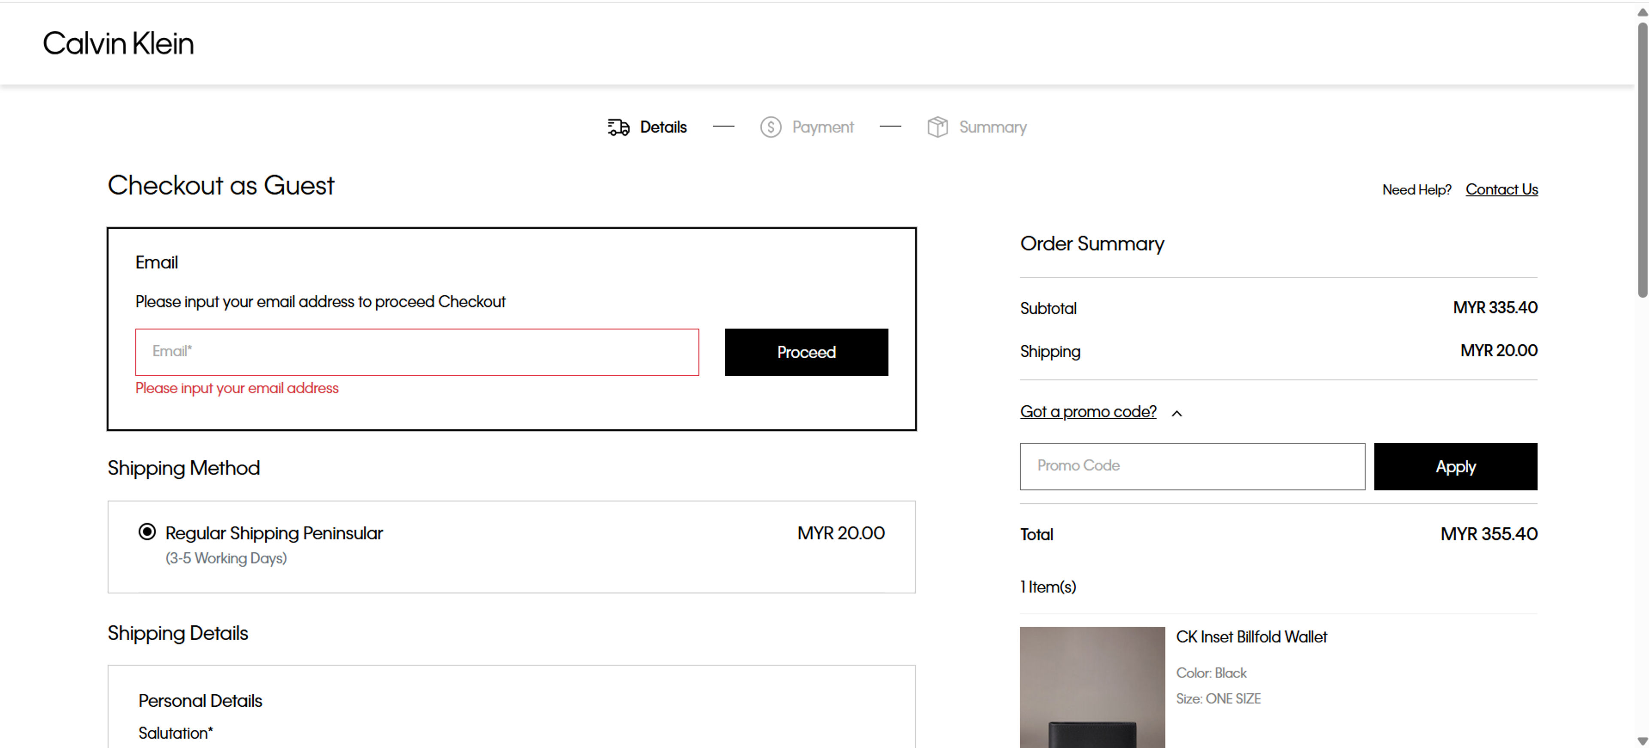This screenshot has width=1649, height=748.
Task: Click the Calvin Klein logo
Action: [119, 43]
